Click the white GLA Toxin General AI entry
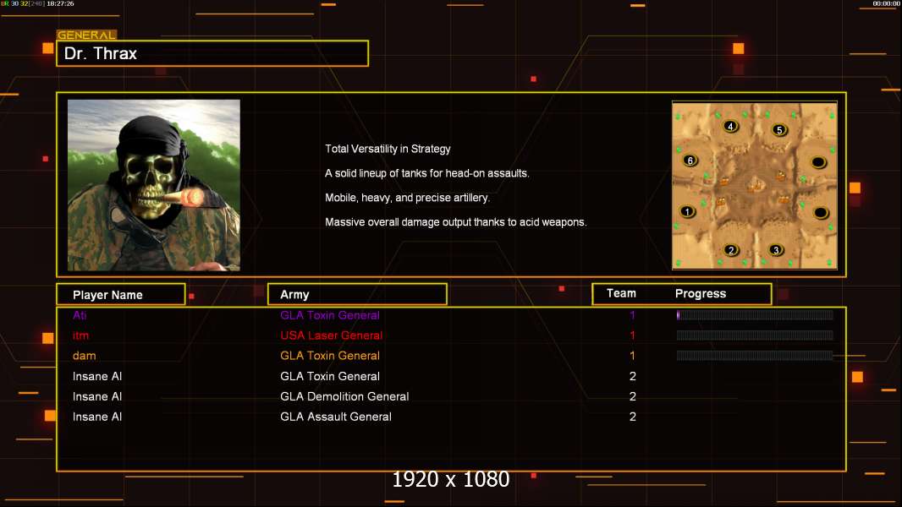This screenshot has width=902, height=507. tap(330, 376)
